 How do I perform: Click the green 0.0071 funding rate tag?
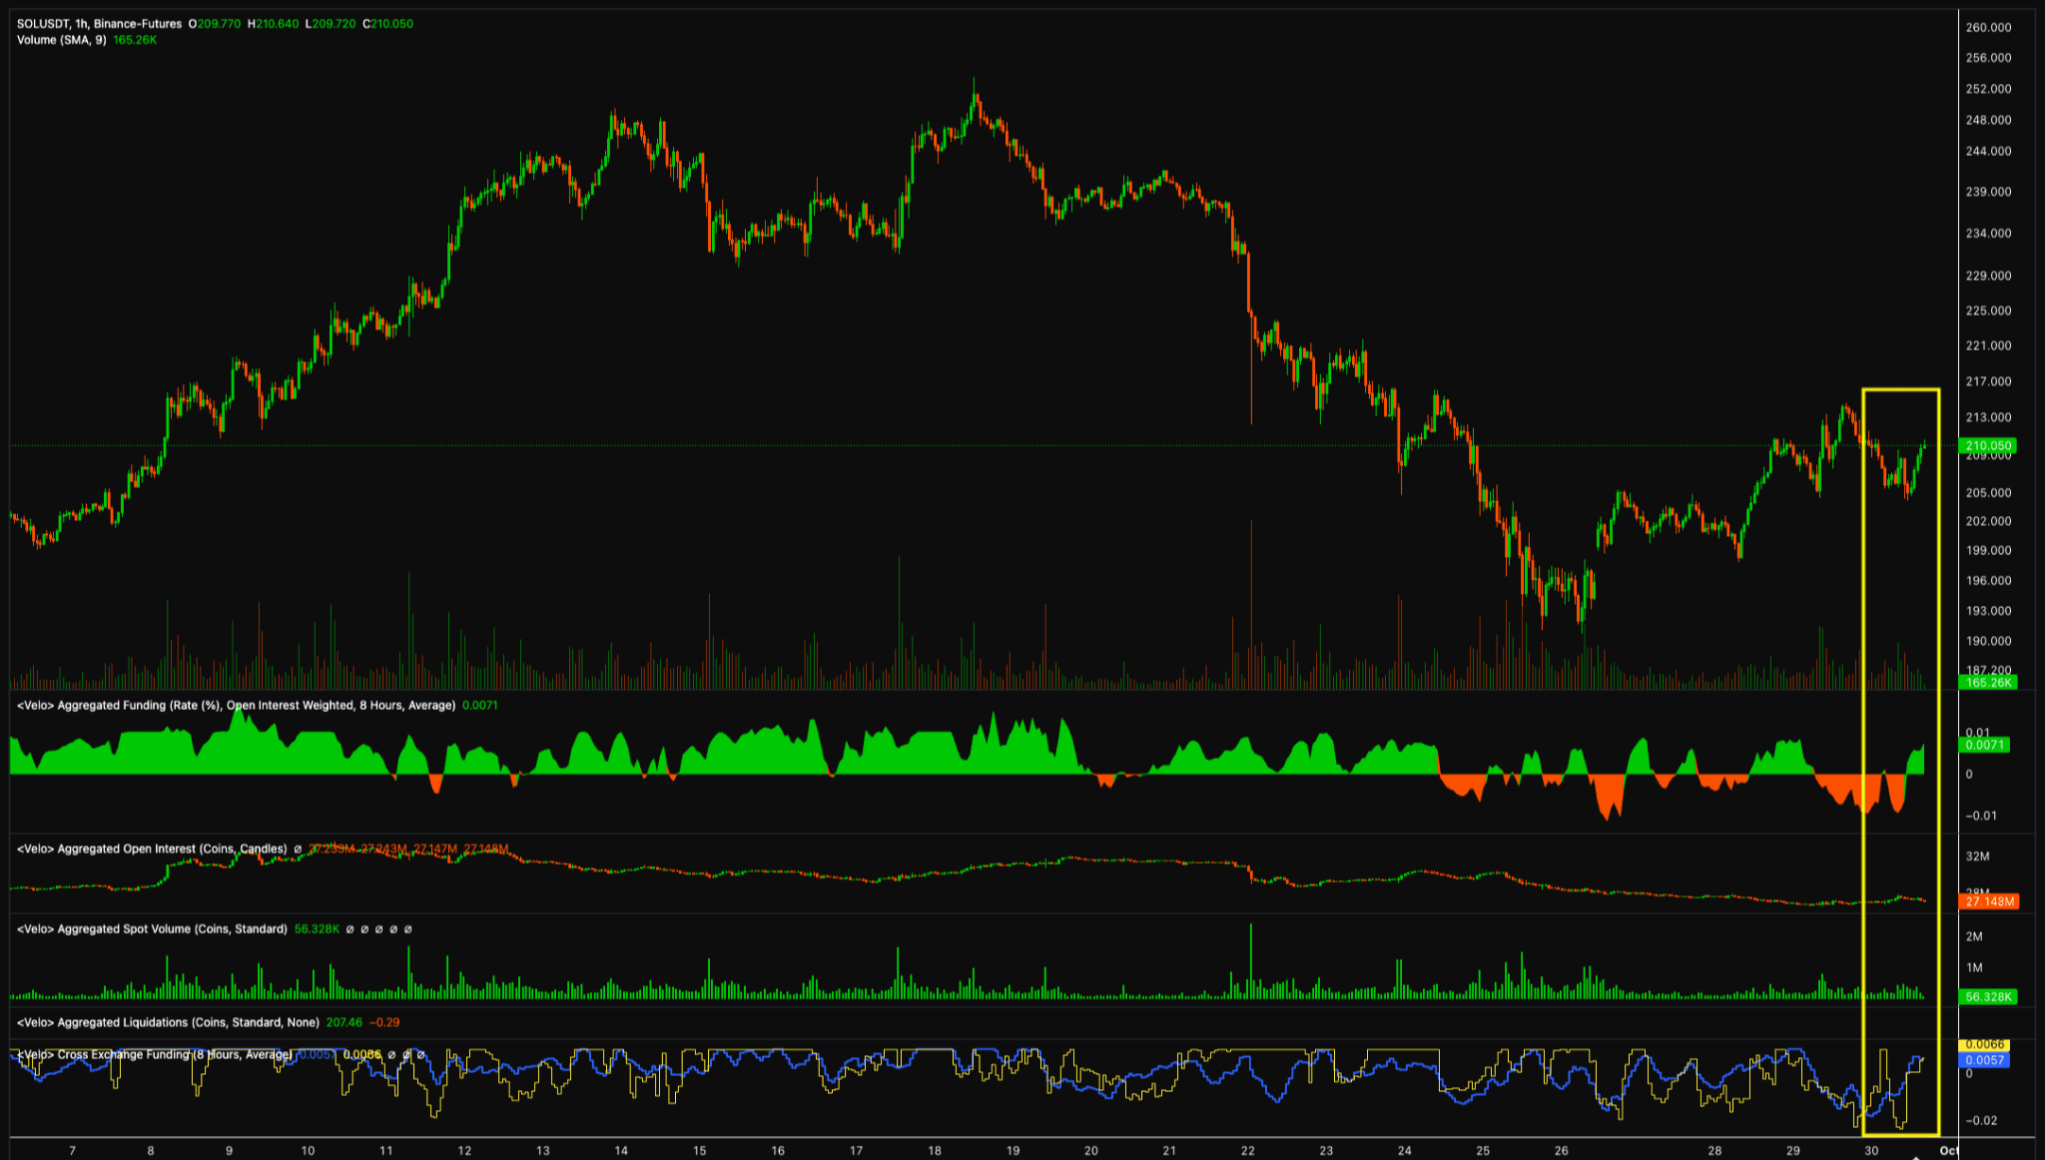(1984, 746)
